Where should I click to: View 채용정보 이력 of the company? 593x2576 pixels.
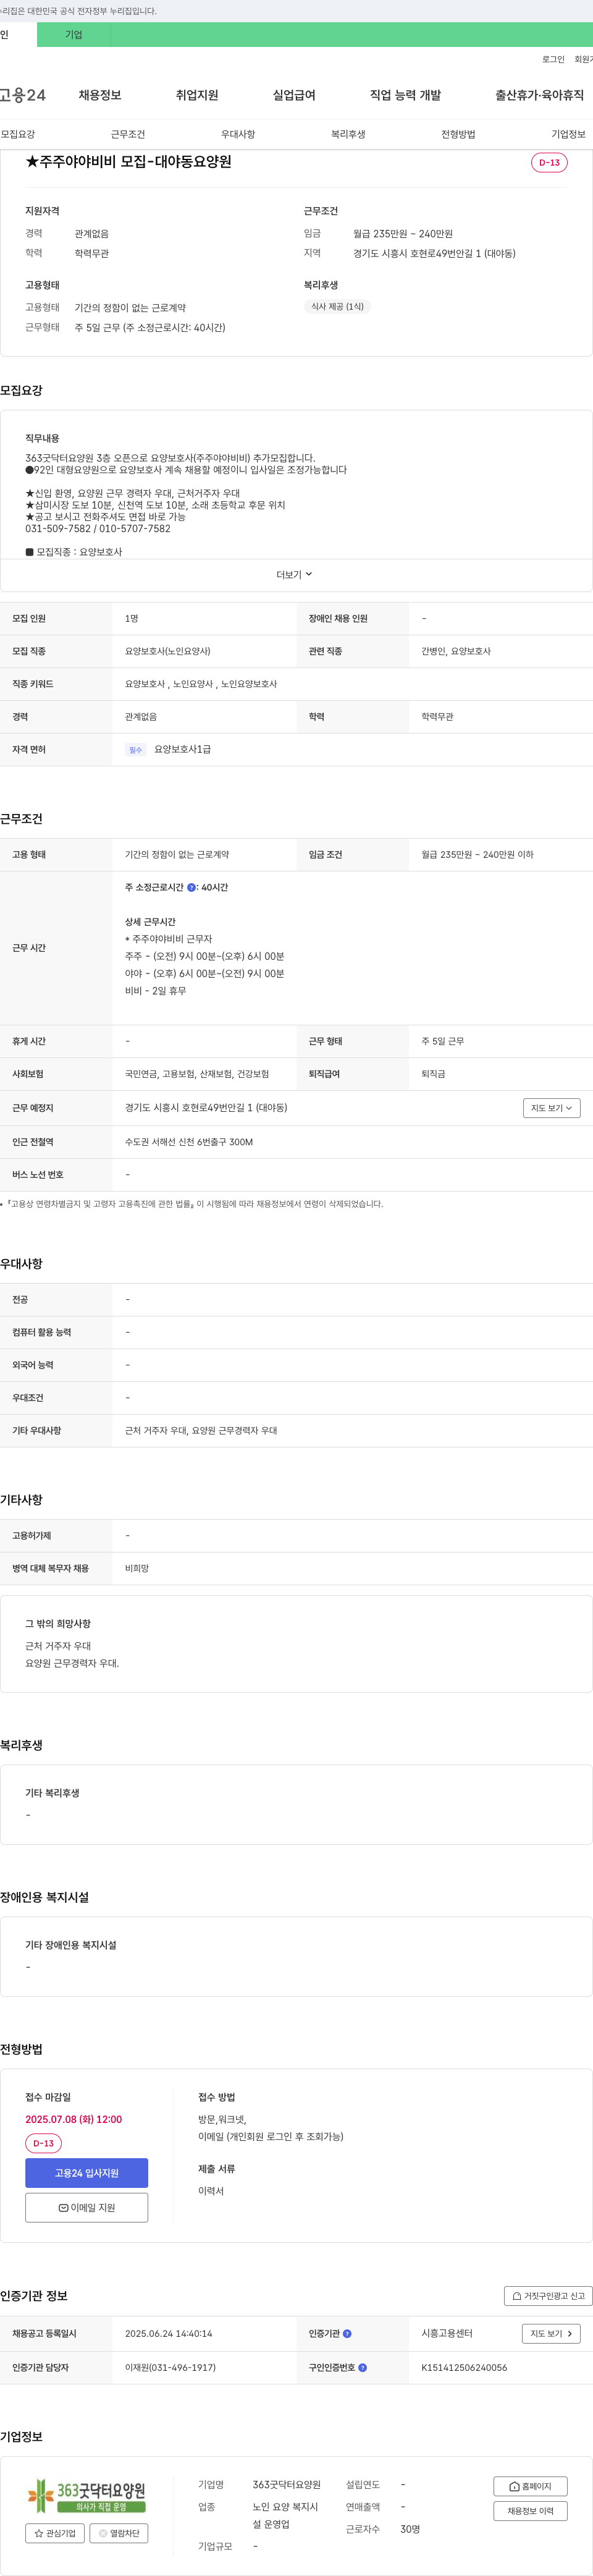click(530, 2511)
